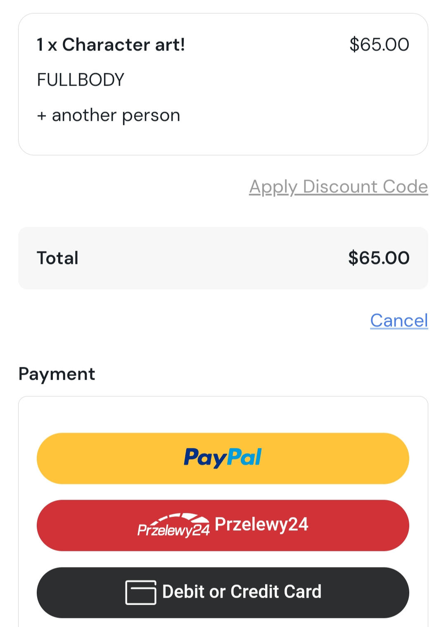Image resolution: width=446 pixels, height=627 pixels.
Task: Click the Przelewy24 logo icon
Action: click(173, 525)
